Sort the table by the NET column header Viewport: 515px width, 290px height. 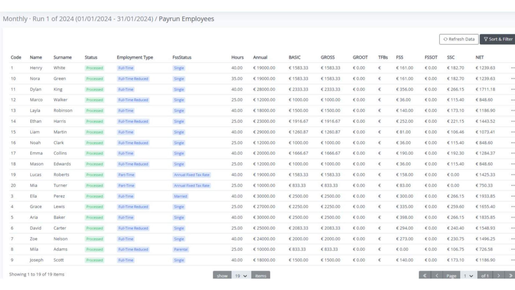click(480, 57)
